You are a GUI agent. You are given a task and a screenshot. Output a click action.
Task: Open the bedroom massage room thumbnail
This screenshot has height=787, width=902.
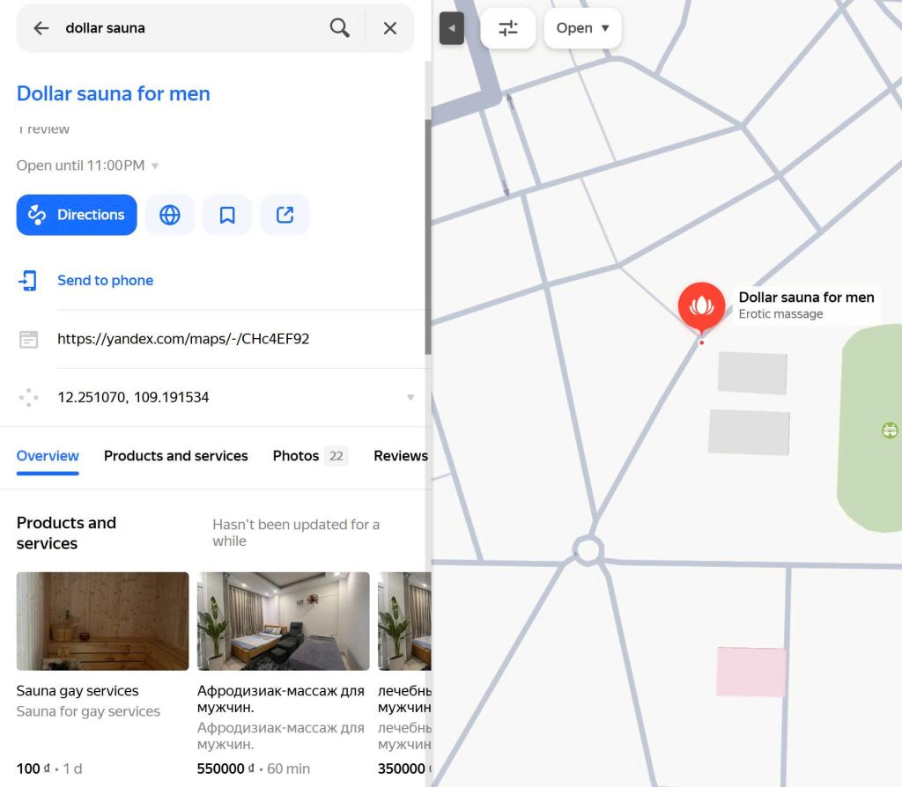point(283,622)
